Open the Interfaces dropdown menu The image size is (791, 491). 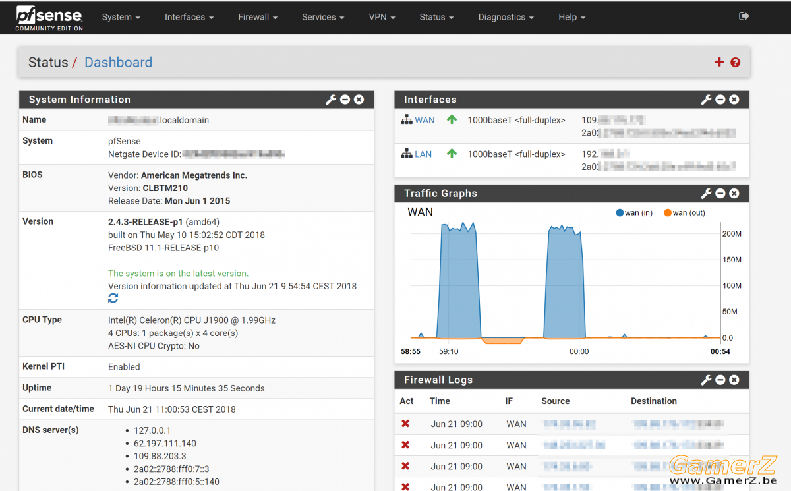(189, 17)
